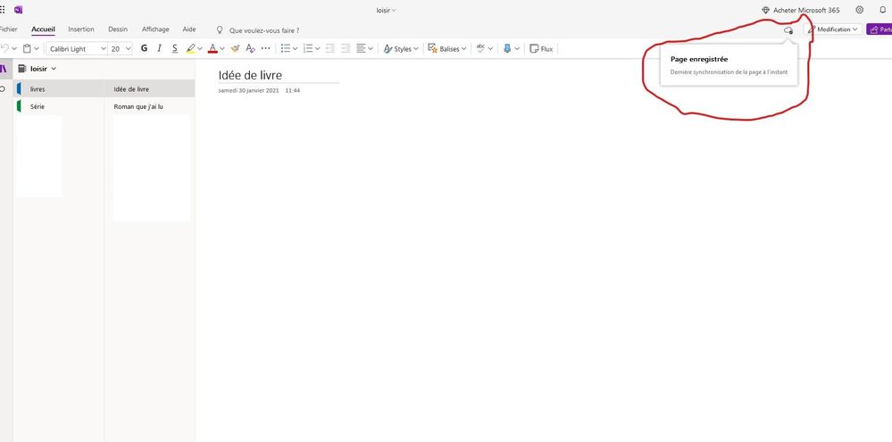Viewport: 892px width, 442px height.
Task: Show more font options ellipsis
Action: pos(266,49)
